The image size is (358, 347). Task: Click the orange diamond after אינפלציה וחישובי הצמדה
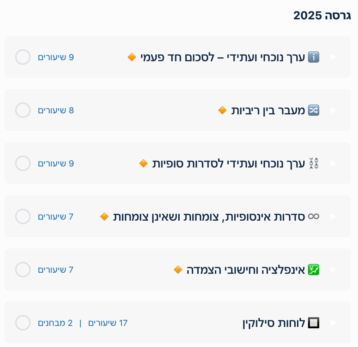pyautogui.click(x=178, y=270)
